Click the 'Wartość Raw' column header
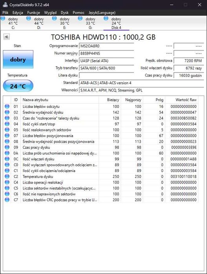The height and width of the screenshot is (274, 207). pyautogui.click(x=182, y=100)
